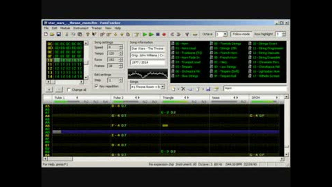Image resolution: width=332 pixels, height=187 pixels.
Task: Select instrument 04 - Trumpet Lead
Action: (186, 62)
